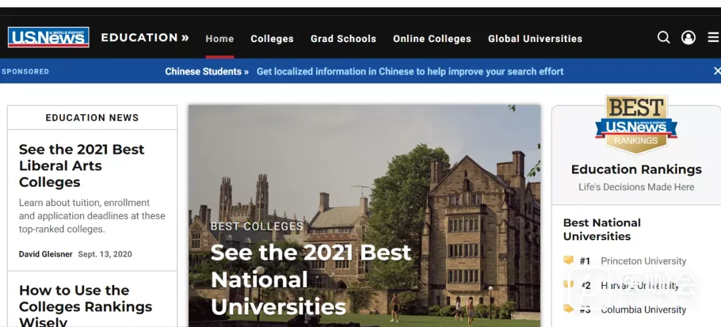The image size is (721, 327).
Task: Open the hamburger menu icon
Action: pos(713,37)
